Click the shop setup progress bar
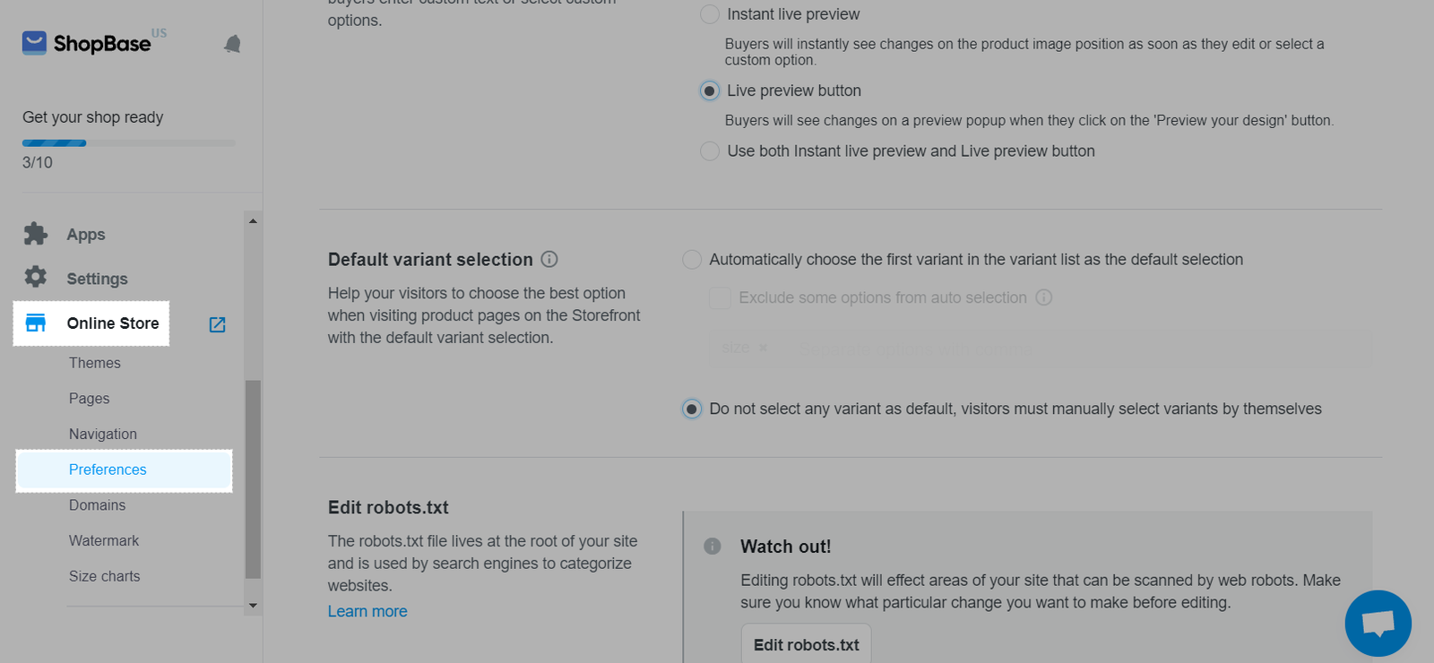1434x663 pixels. point(128,143)
